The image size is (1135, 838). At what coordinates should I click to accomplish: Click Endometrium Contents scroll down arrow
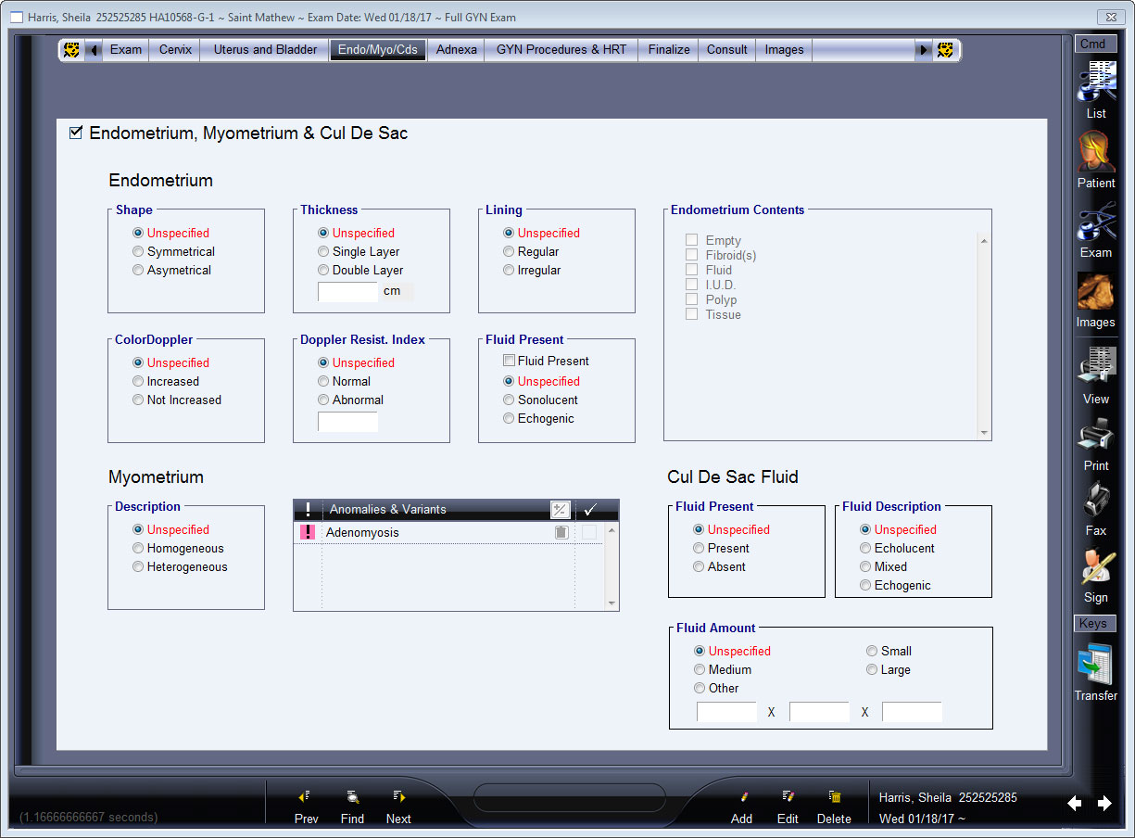pyautogui.click(x=984, y=433)
